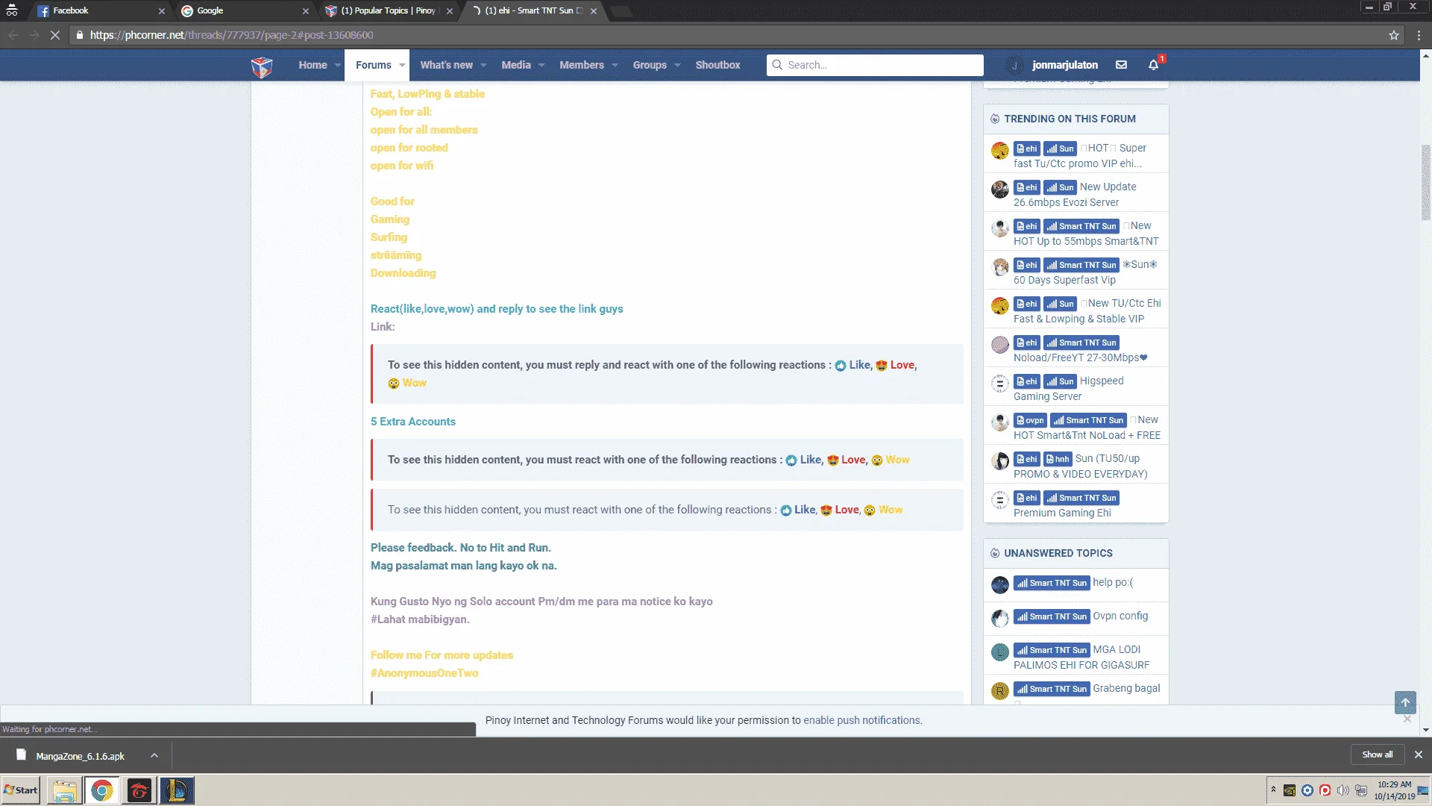Viewport: 1432px width, 806px height.
Task: Click the jonmarjulaton username link
Action: pos(1065,65)
